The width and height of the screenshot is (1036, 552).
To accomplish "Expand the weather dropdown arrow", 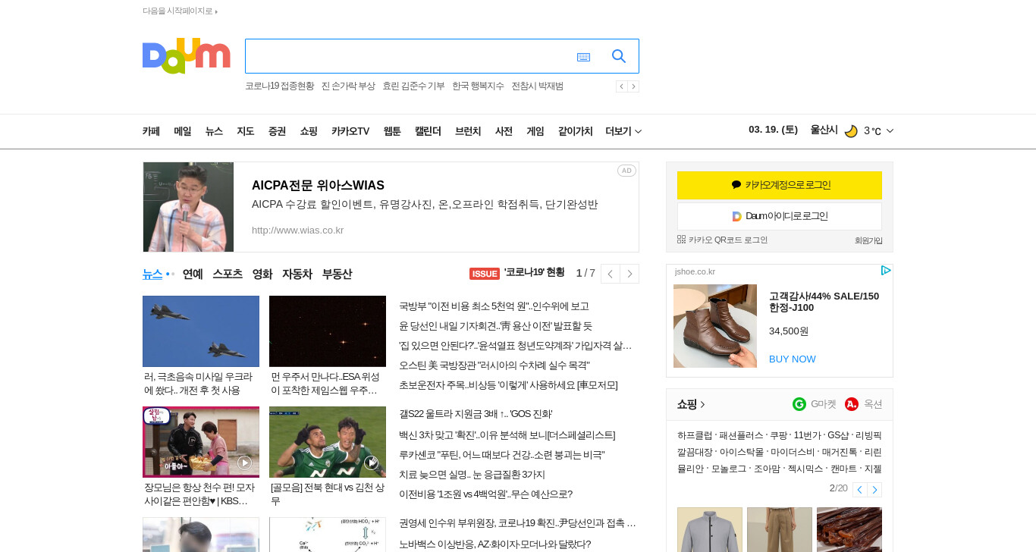I will 890,131.
